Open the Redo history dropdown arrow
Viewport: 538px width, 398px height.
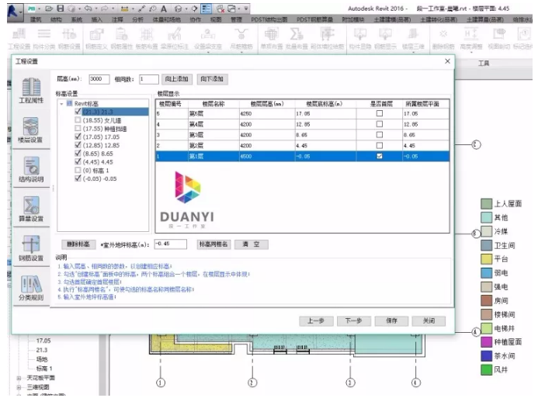coord(113,9)
